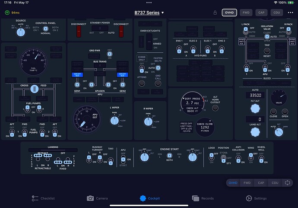The width and height of the screenshot is (298, 208).
Task: Toggle the LOGO light switch
Action: [x=212, y=157]
